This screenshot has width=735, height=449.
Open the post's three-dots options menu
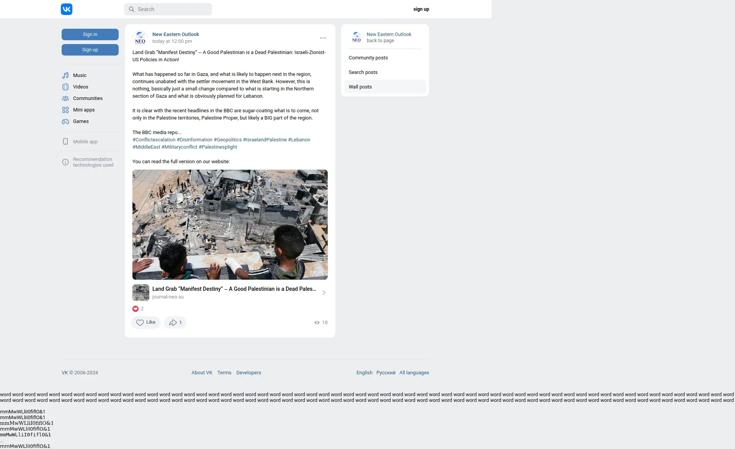pyautogui.click(x=323, y=38)
